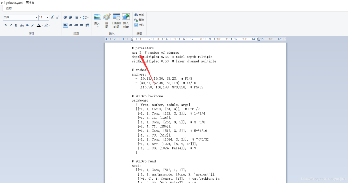
Task: Apply the black font color
Action: coord(39,25)
